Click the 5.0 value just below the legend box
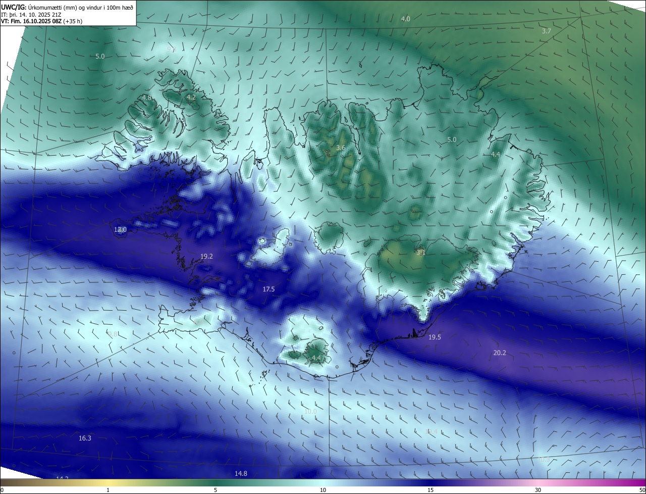Image resolution: width=646 pixels, height=494 pixels. pyautogui.click(x=100, y=56)
